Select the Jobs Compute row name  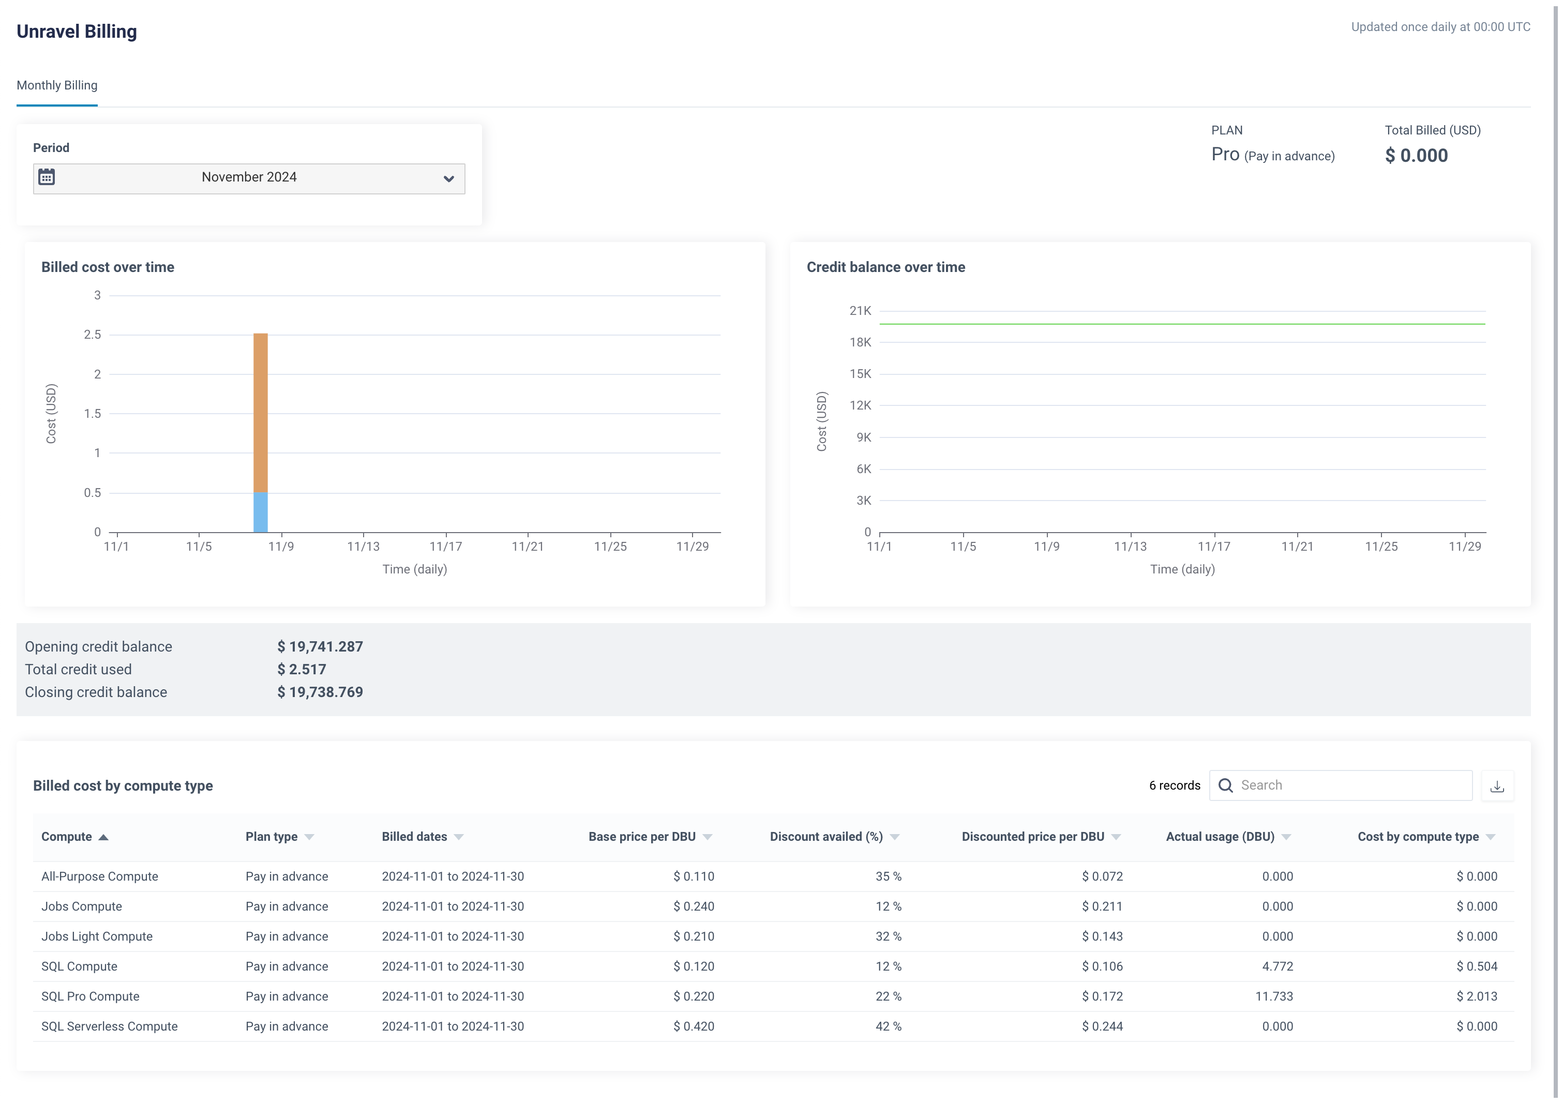82,906
